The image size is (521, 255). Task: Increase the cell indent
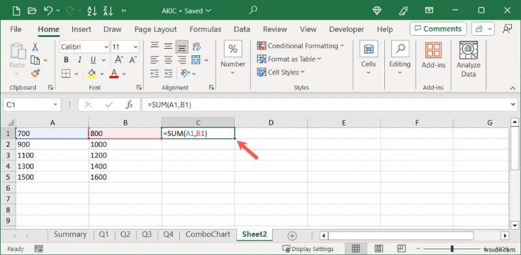(168, 74)
